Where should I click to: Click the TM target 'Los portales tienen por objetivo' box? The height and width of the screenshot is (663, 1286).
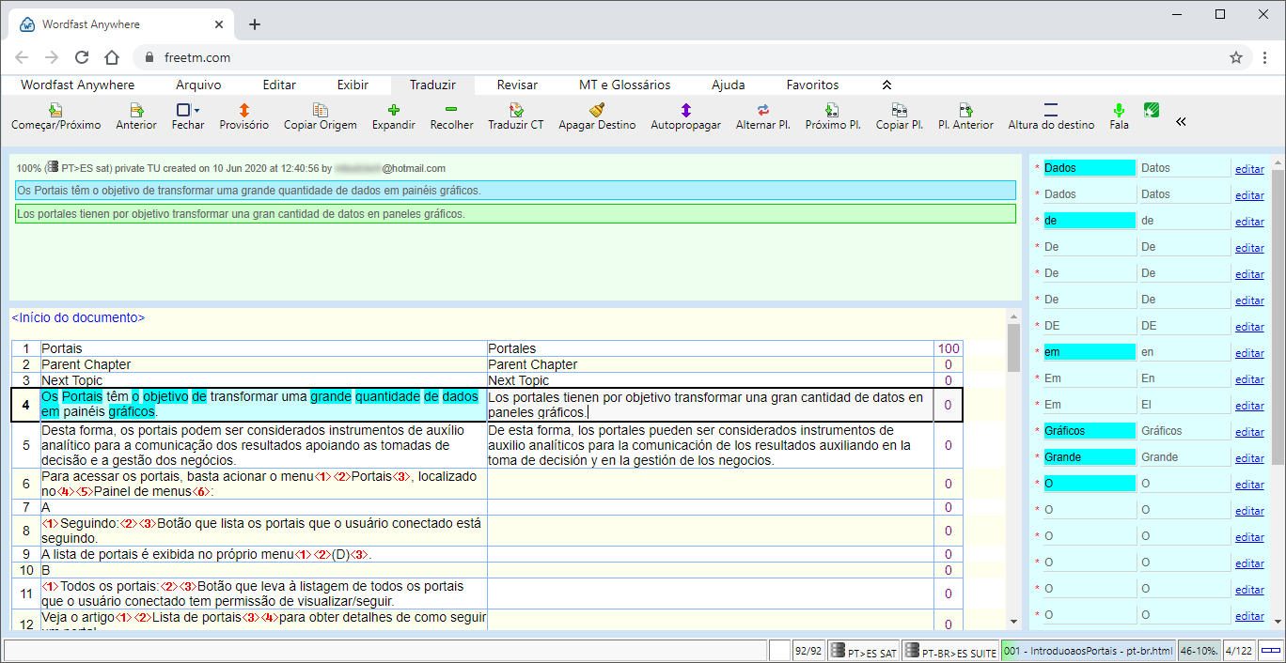(515, 214)
